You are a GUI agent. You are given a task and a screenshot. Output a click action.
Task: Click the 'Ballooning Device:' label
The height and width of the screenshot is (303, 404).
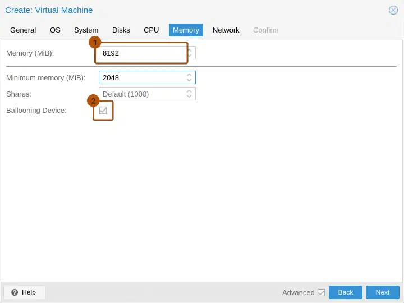coord(36,111)
